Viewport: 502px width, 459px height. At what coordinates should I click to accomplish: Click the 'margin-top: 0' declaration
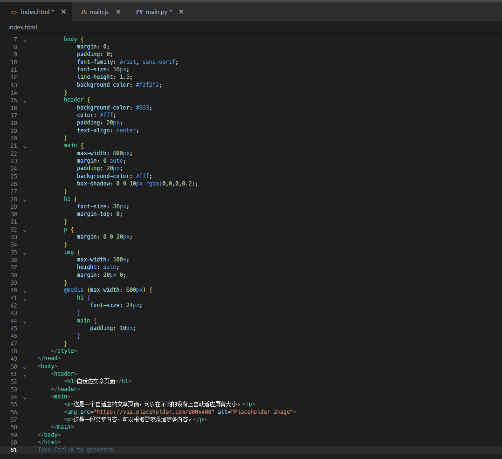pyautogui.click(x=100, y=214)
